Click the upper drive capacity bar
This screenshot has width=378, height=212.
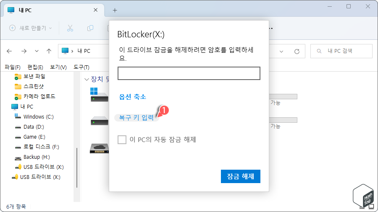(283, 97)
